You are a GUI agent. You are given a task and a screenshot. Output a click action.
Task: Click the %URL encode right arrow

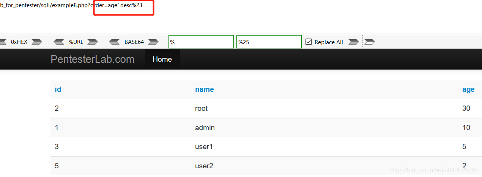pos(93,42)
